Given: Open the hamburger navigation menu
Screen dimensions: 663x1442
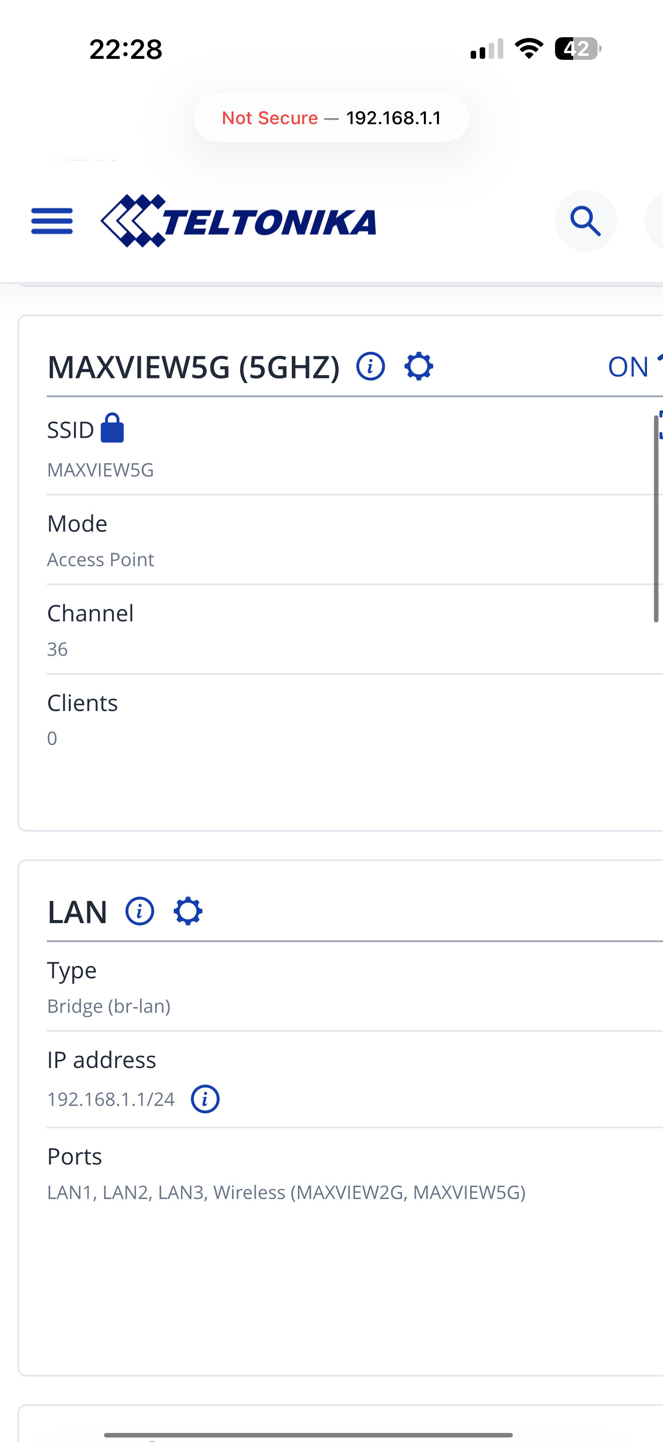Looking at the screenshot, I should point(52,221).
